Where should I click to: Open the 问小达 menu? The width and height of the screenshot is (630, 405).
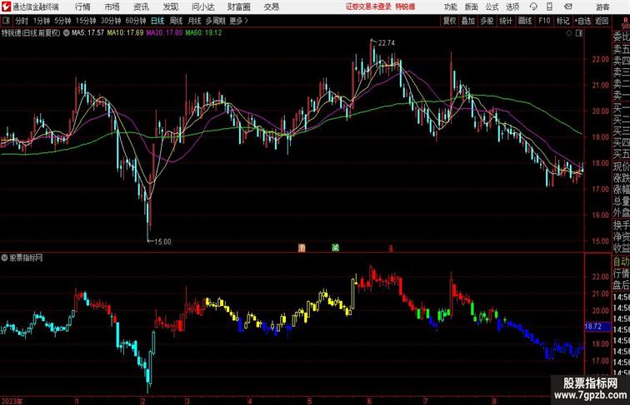tap(202, 7)
